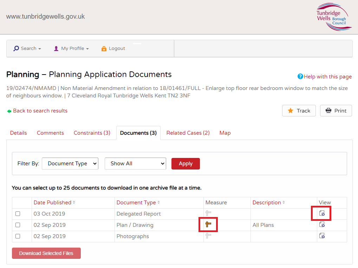Click the question mark Help icon
Image resolution: width=358 pixels, height=268 pixels.
300,76
